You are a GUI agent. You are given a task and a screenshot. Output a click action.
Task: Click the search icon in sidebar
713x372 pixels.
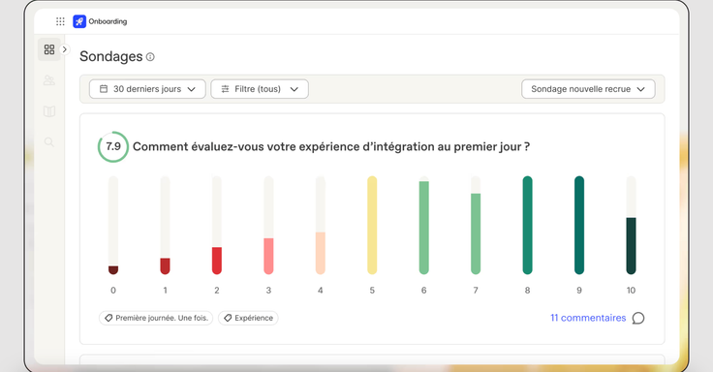49,142
